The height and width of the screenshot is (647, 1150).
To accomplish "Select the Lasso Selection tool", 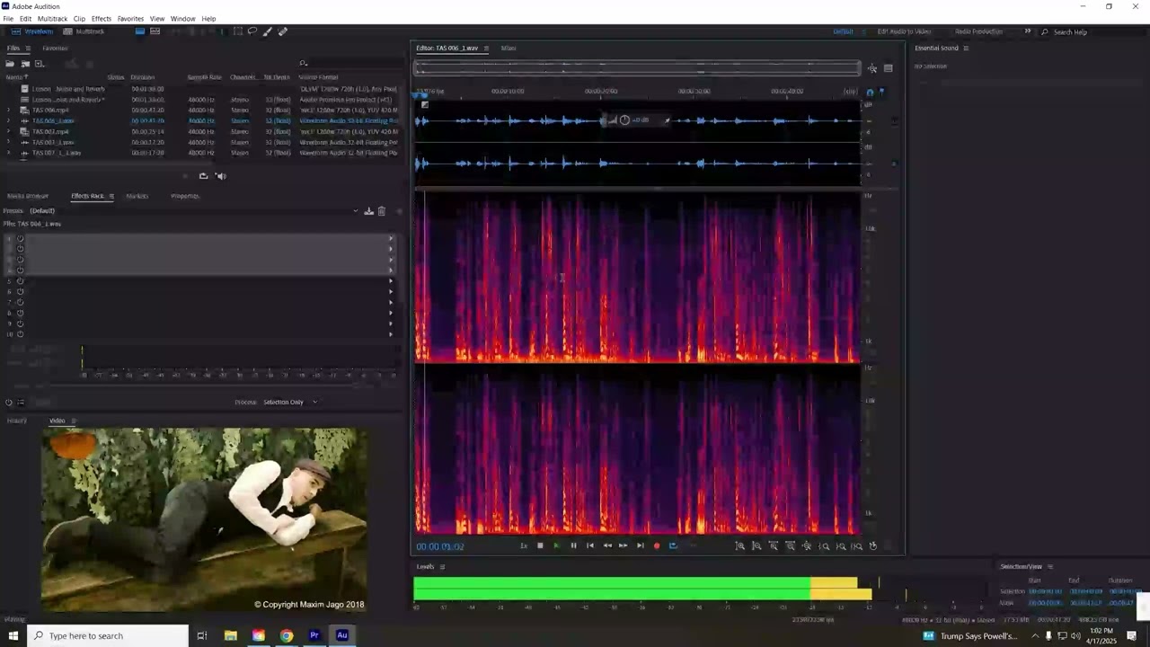I will click(x=252, y=31).
